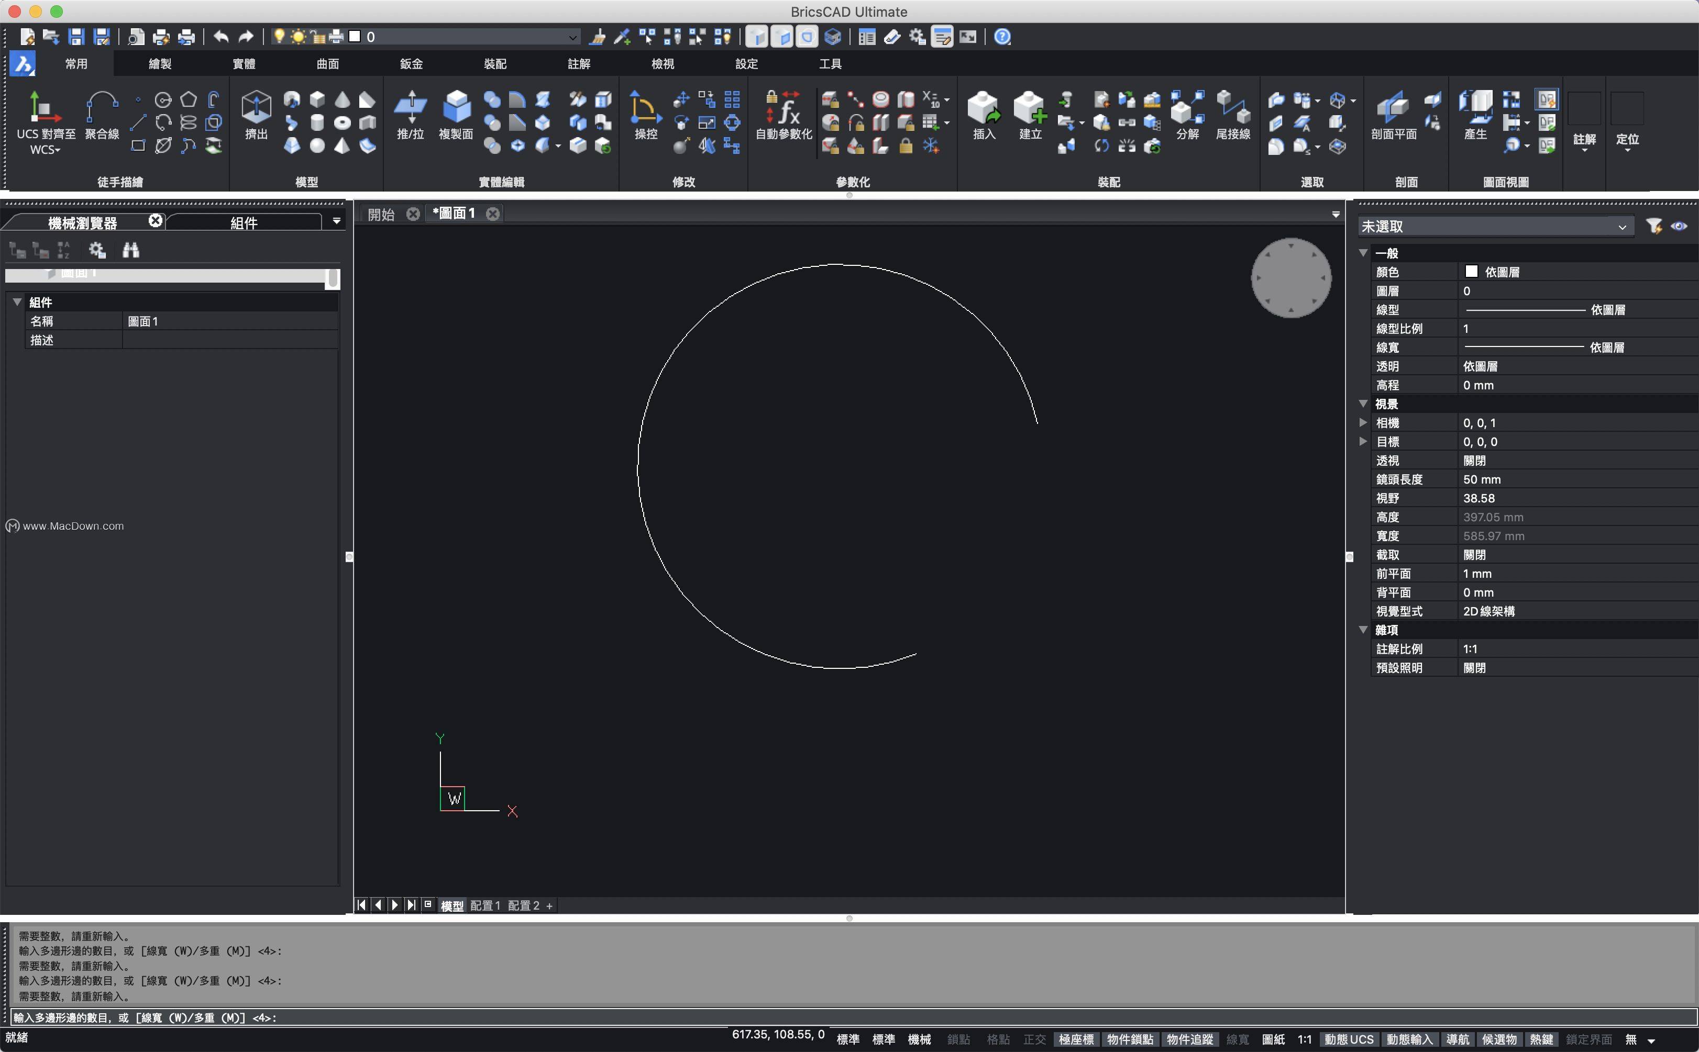
Task: Switch to 配置1 layout tab
Action: click(485, 905)
